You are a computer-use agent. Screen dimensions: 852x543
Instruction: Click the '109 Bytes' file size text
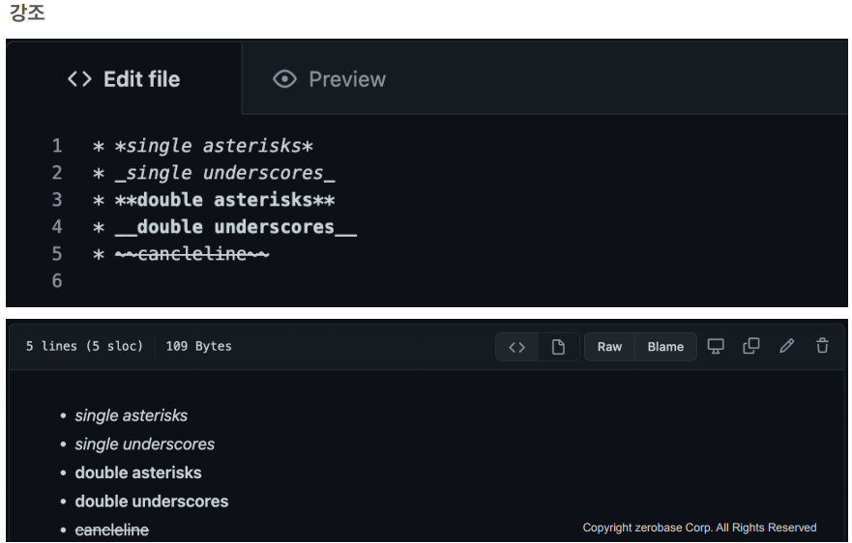pos(198,346)
